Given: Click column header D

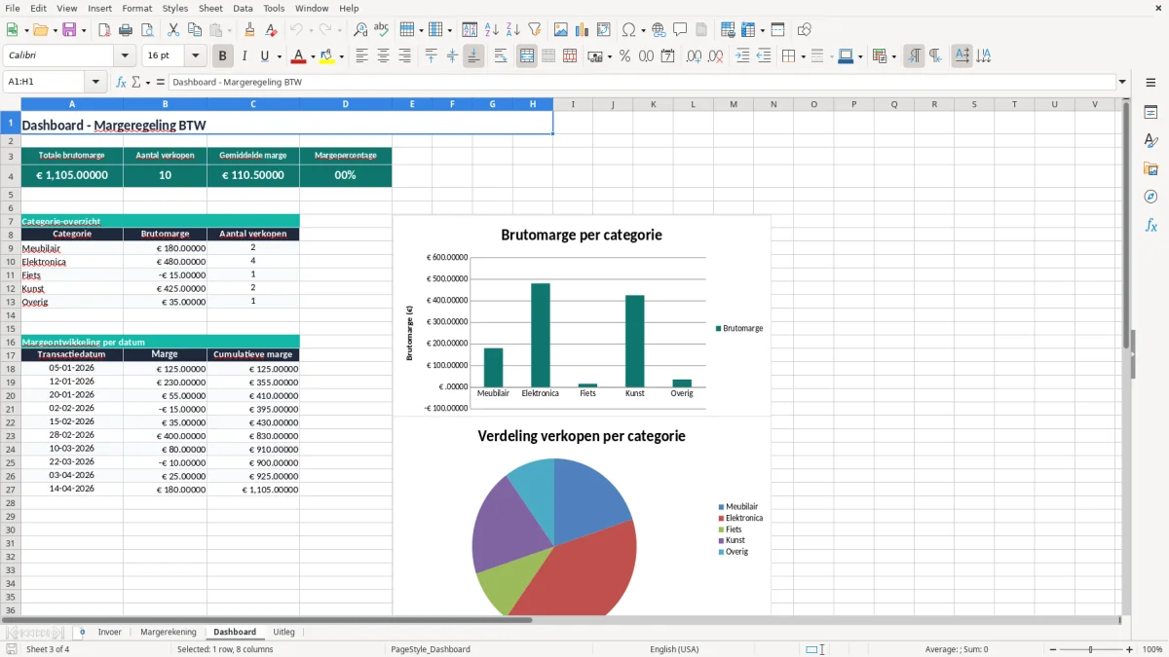Looking at the screenshot, I should click(345, 104).
